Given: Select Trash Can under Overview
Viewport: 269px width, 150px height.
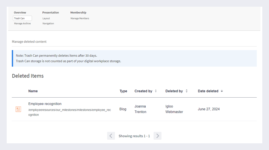Looking at the screenshot, I should (22, 18).
